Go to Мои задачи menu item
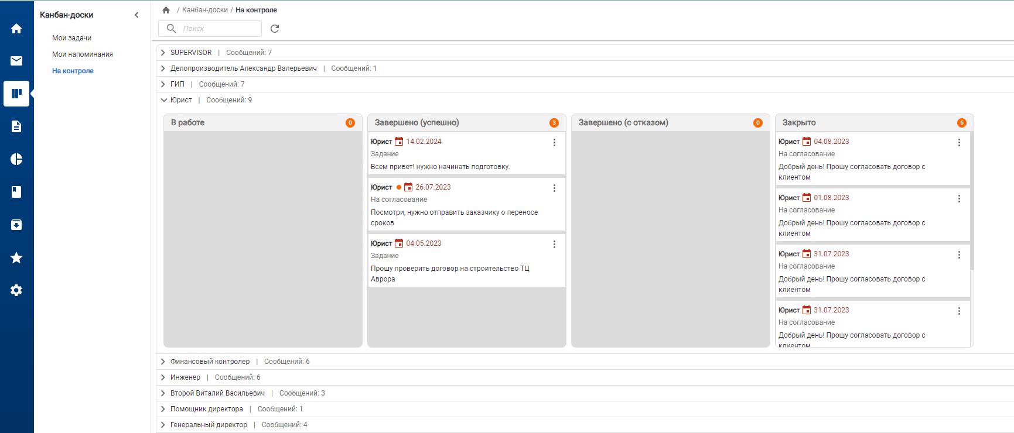 coord(71,38)
